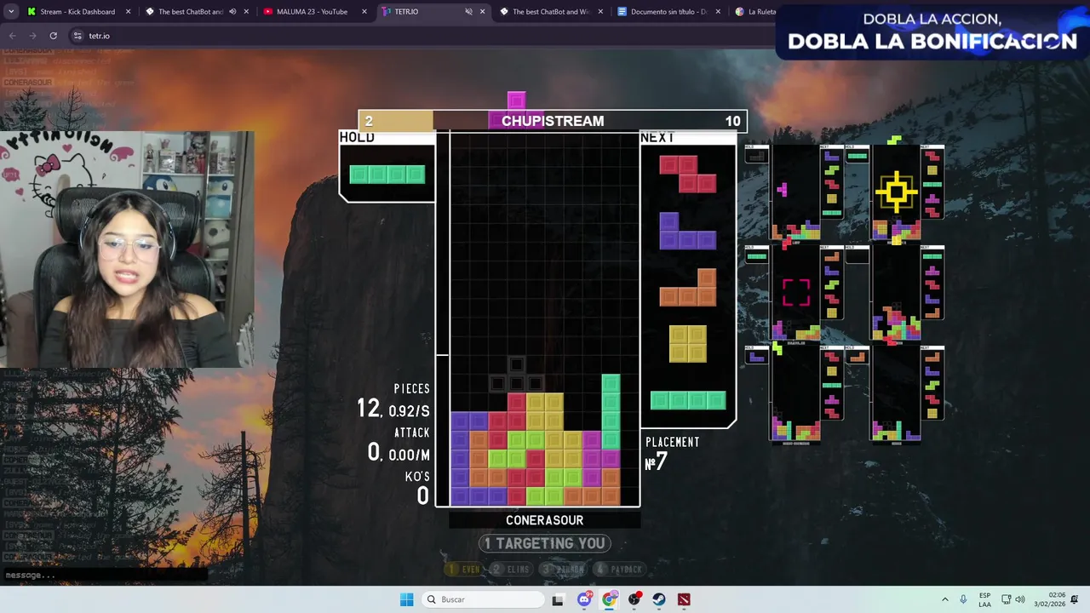Click the streamer webcam overlay
This screenshot has height=613, width=1090.
tap(127, 249)
